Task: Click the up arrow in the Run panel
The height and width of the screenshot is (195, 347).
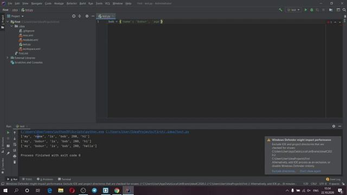Action: [x=15, y=133]
